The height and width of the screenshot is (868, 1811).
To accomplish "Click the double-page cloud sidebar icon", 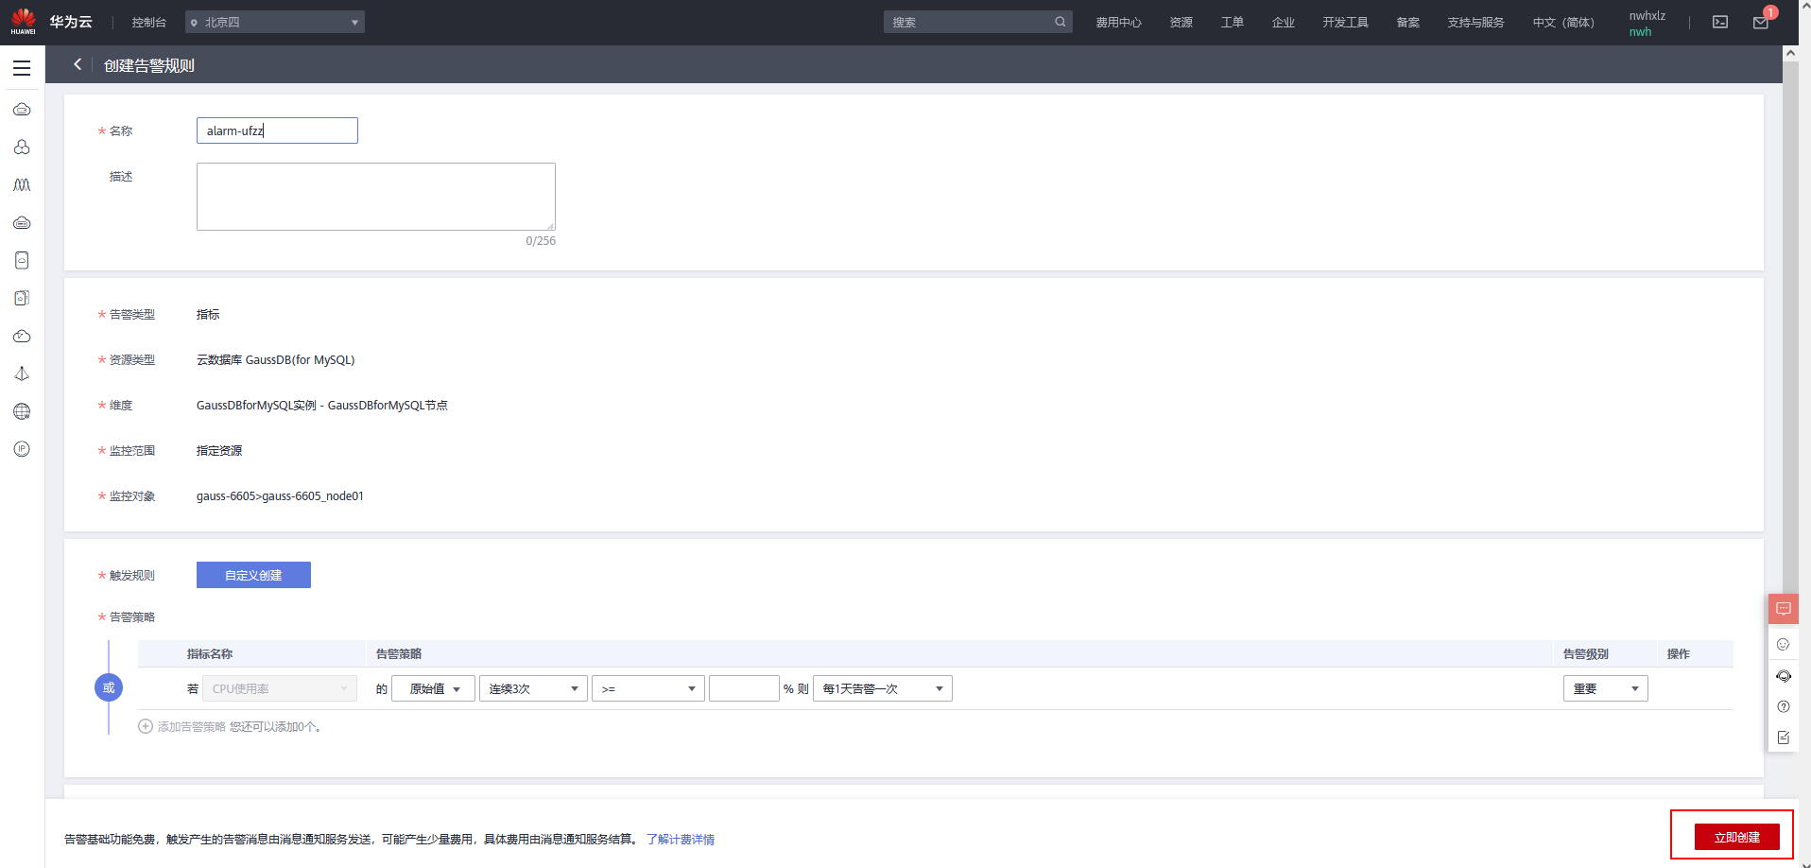I will 22,298.
